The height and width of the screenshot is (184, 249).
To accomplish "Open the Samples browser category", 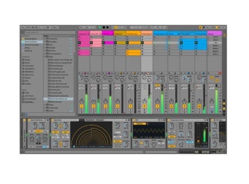I will [x=28, y=84].
